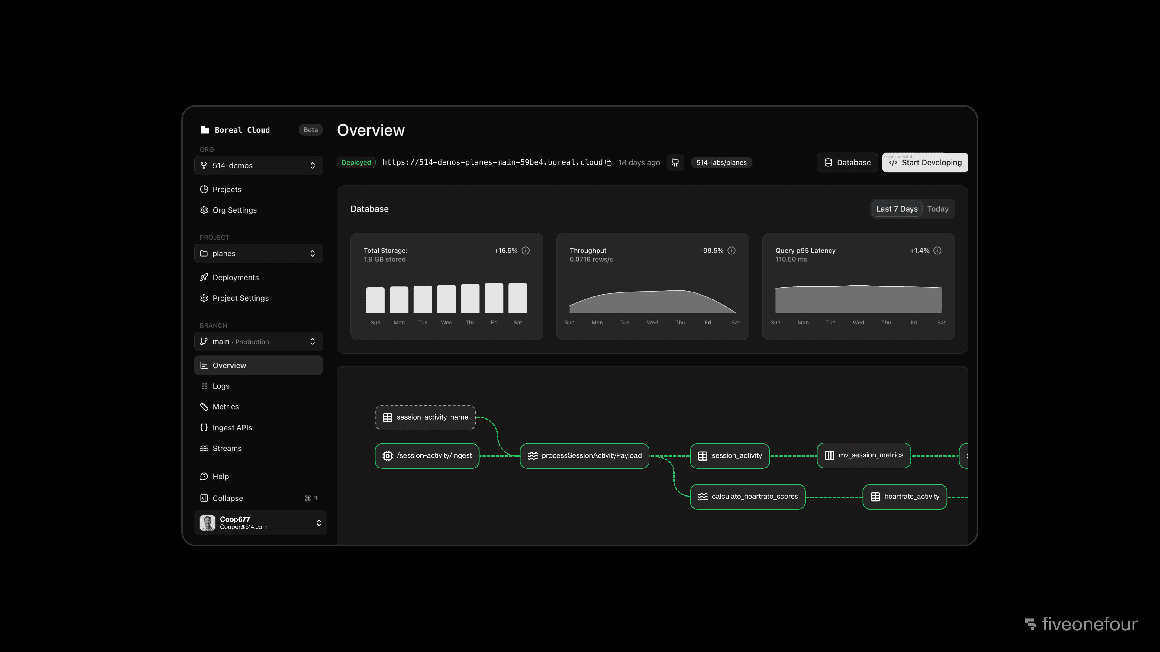
Task: Click the GitHub repository icon
Action: (675, 162)
